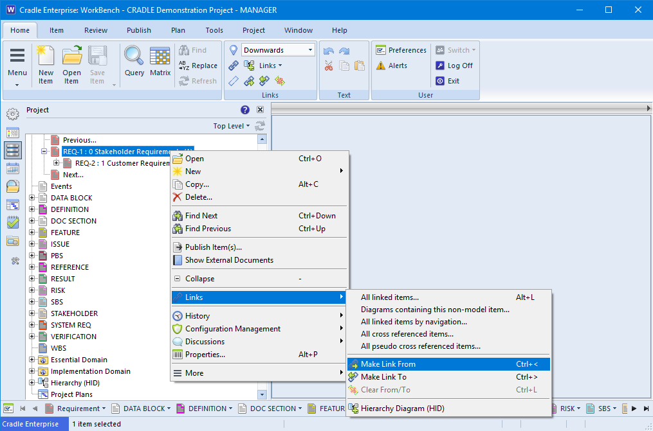Switch to the Publish ribbon tab
653x431 pixels.
[138, 30]
